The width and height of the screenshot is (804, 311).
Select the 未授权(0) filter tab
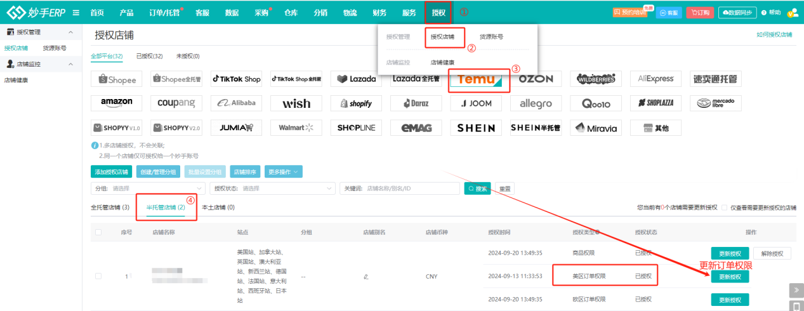point(187,56)
